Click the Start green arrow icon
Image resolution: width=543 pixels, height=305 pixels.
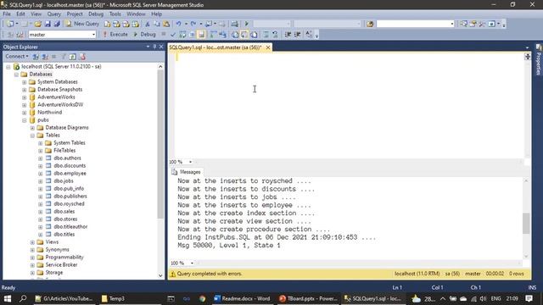[247, 24]
